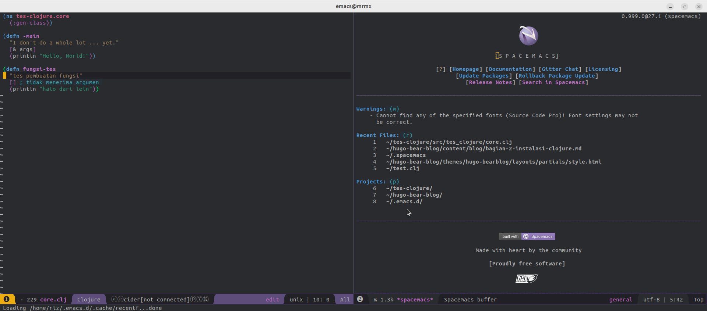Click the general label in right modeline
Viewport: 707px width, 311px height.
[621, 300]
